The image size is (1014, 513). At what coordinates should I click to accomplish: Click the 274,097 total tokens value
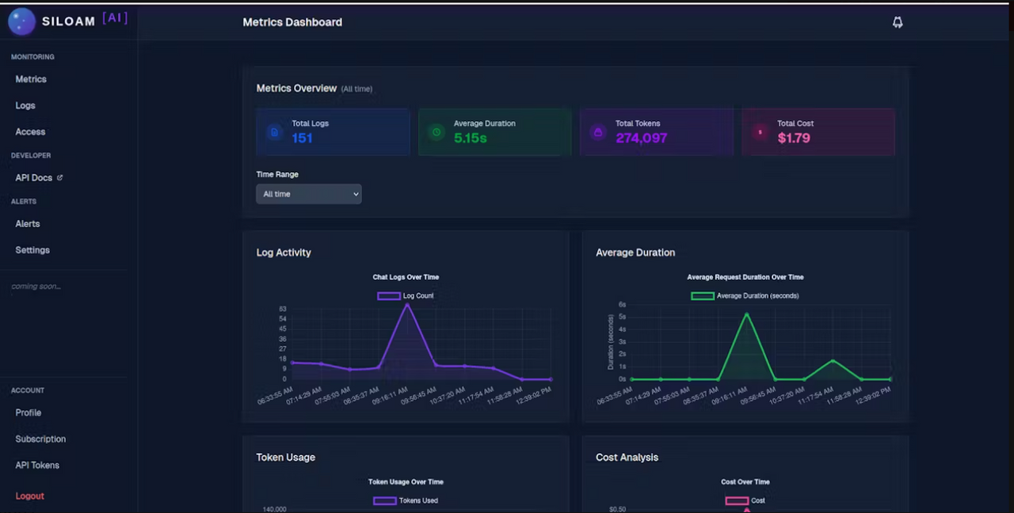click(x=642, y=138)
